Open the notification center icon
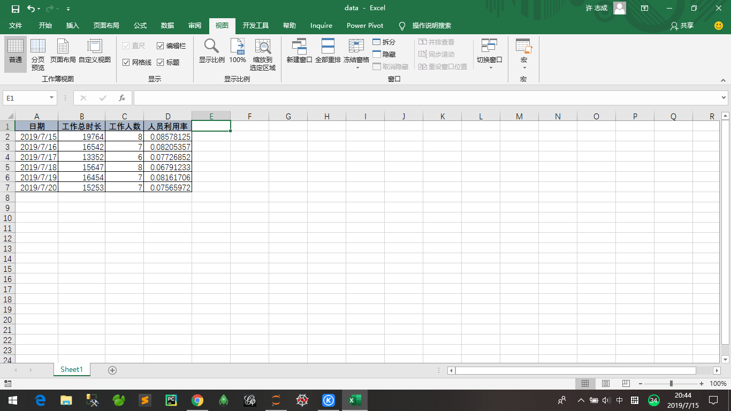This screenshot has height=411, width=731. [713, 400]
